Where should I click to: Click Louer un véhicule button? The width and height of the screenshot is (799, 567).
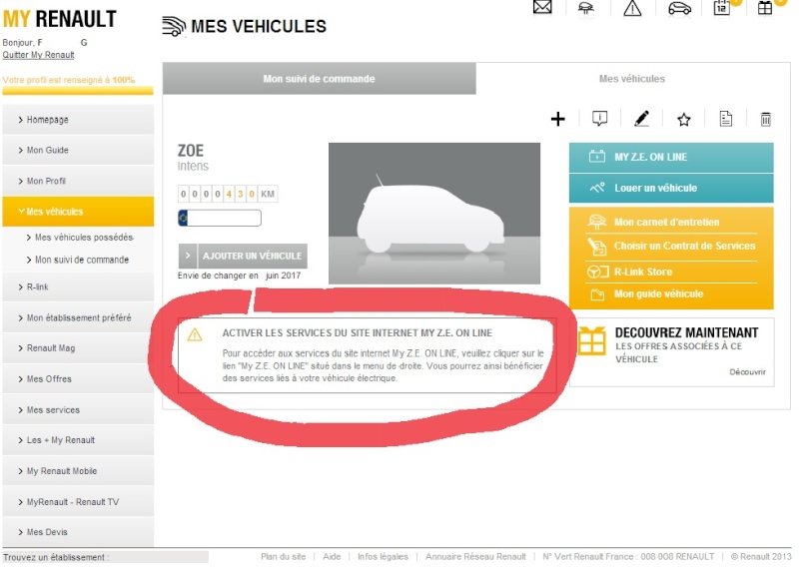point(671,188)
